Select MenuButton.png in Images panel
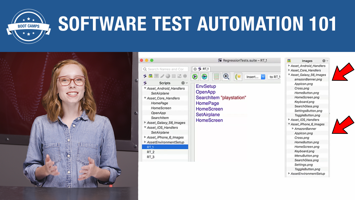 tap(306, 156)
